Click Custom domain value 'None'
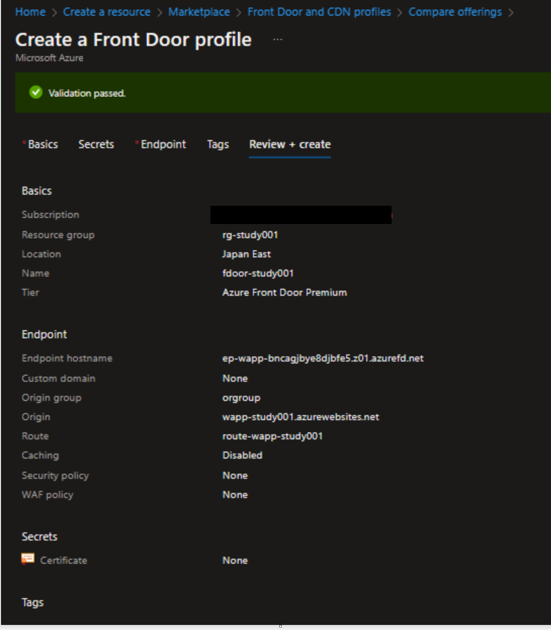This screenshot has width=551, height=630. point(235,379)
